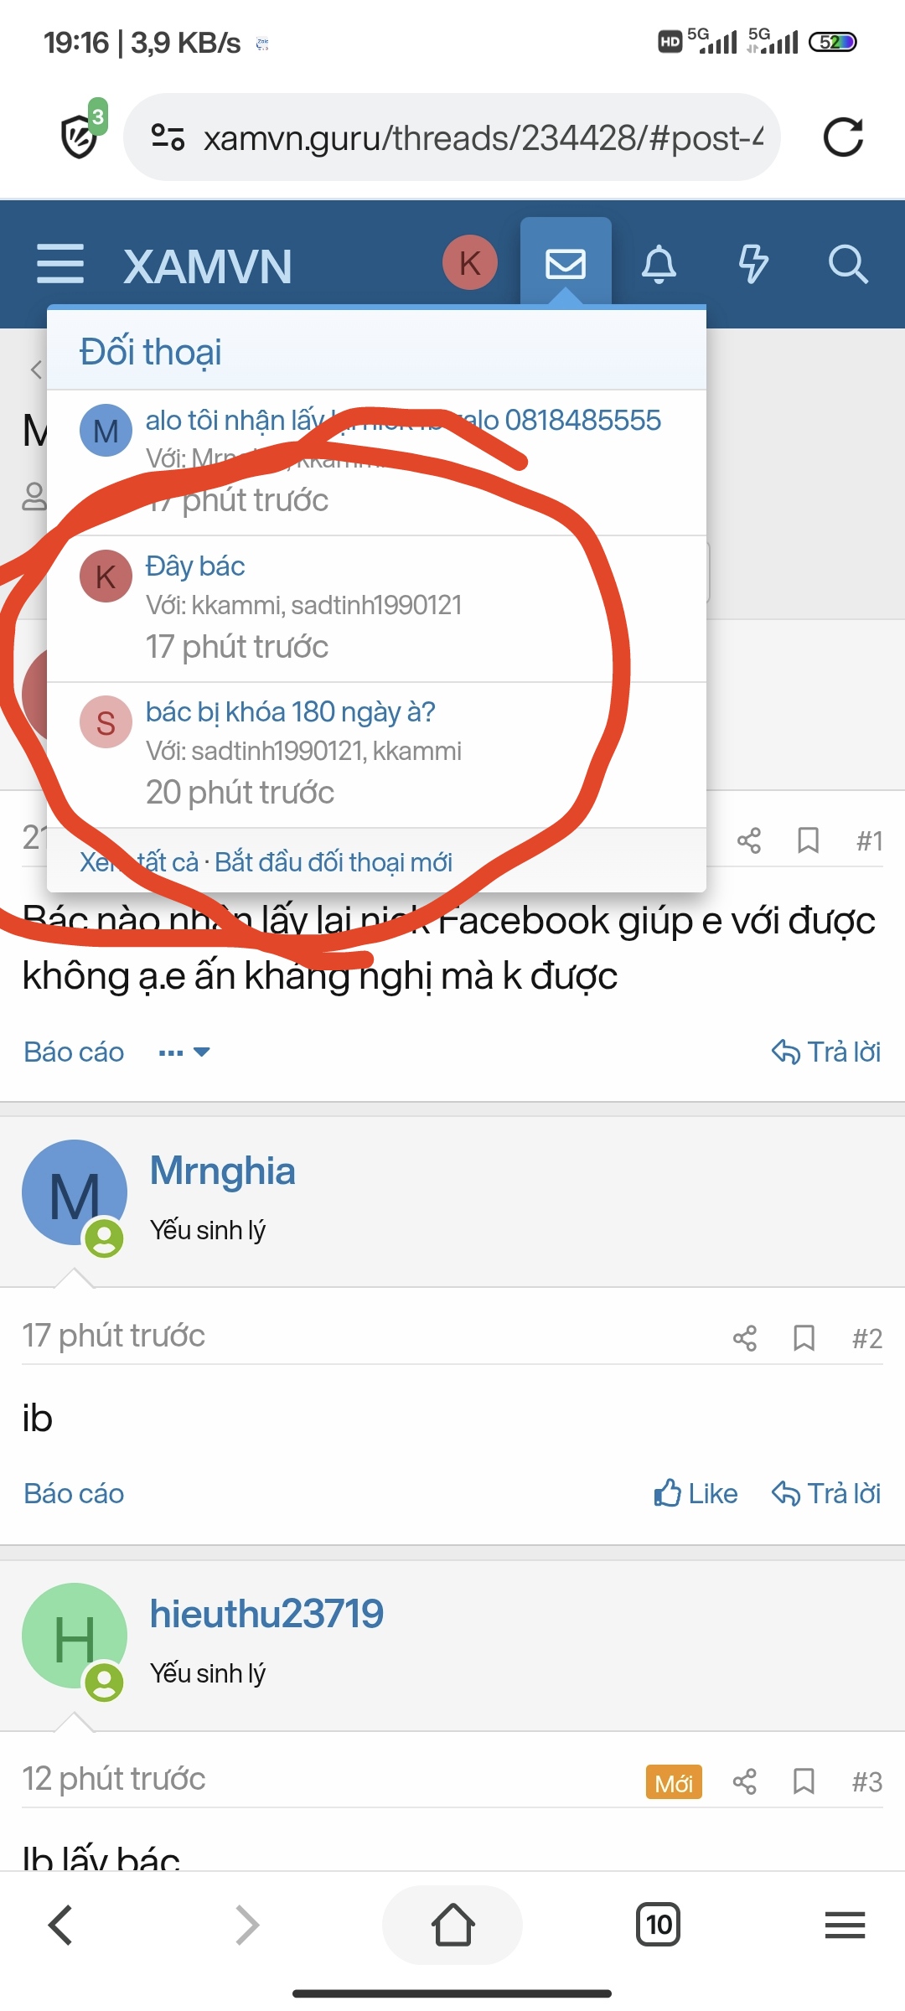This screenshot has height=2011, width=905.
Task: Bookmark post #3 with the bookmark icon
Action: pos(804,1781)
